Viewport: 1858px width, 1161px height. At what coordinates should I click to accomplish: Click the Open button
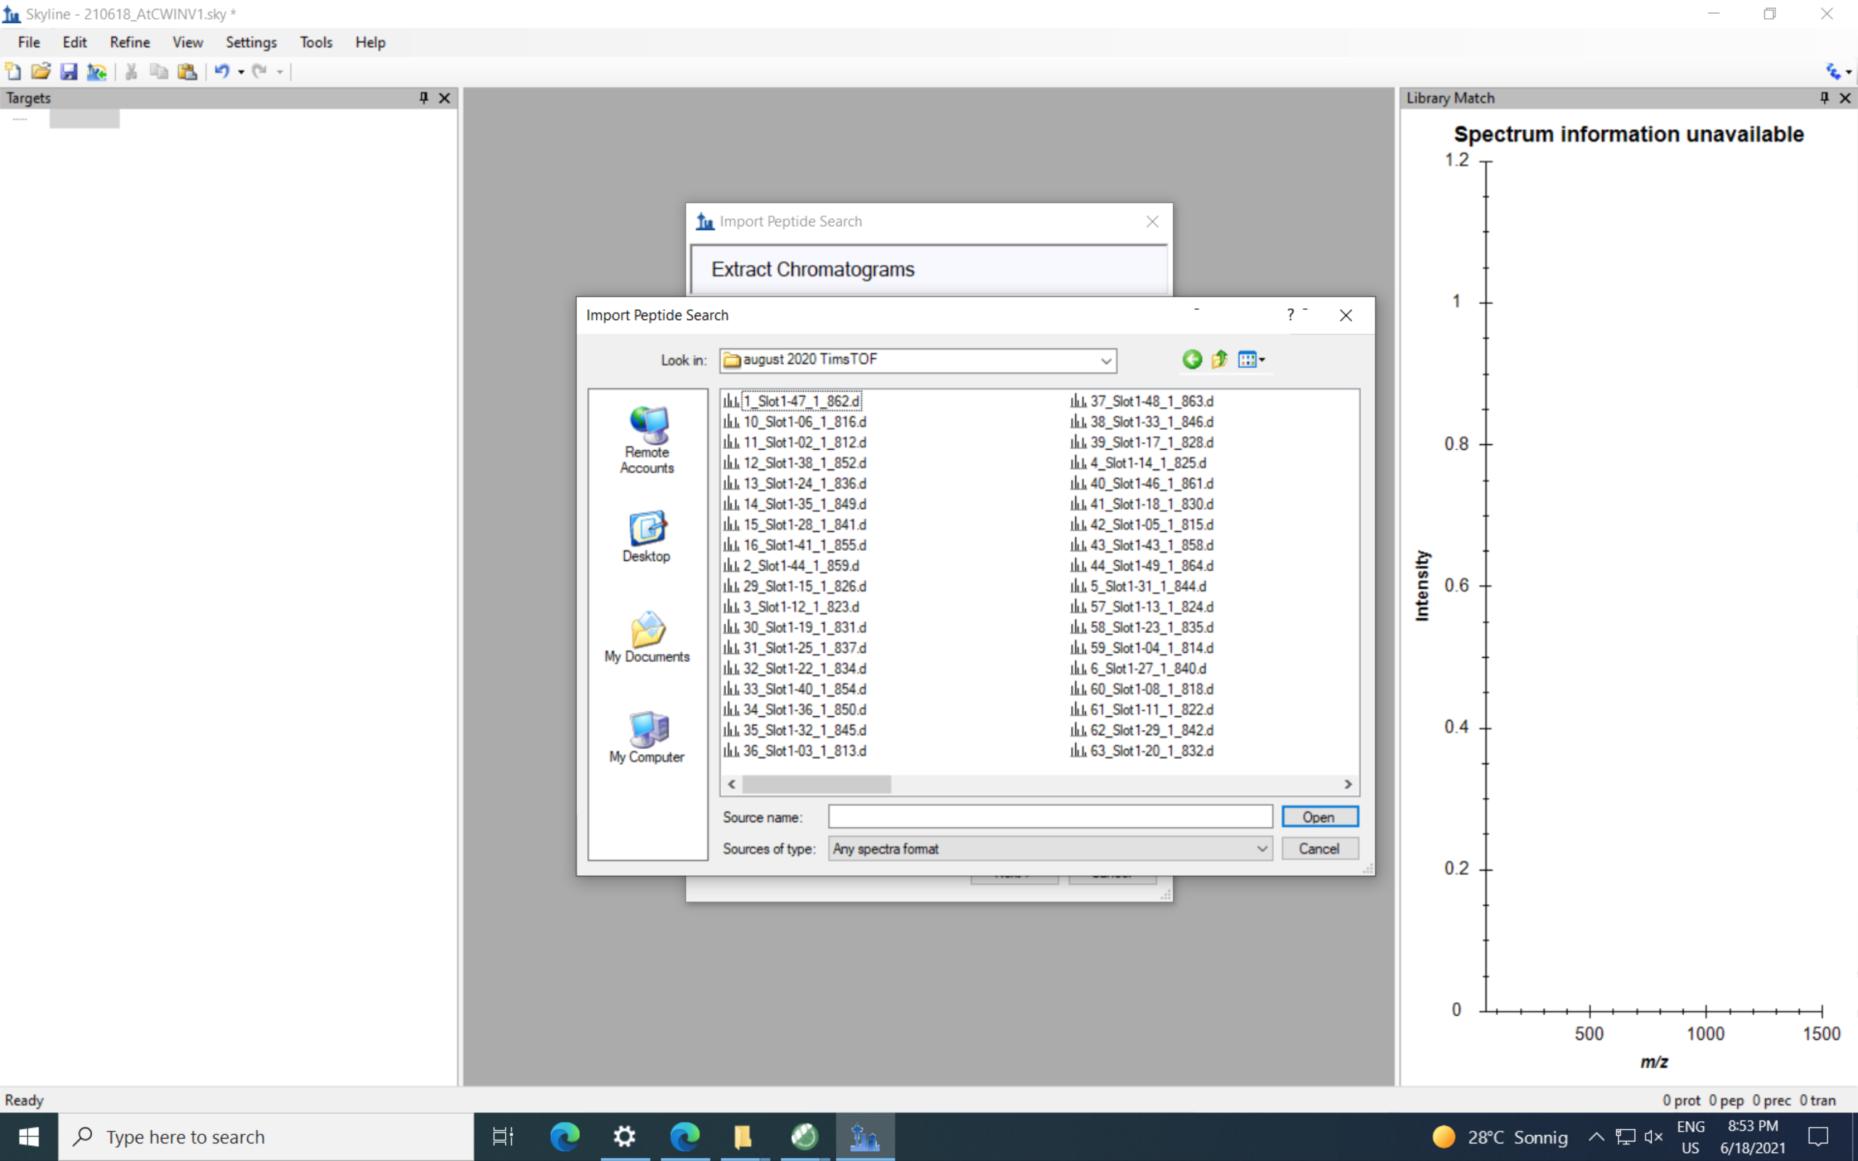(1318, 817)
